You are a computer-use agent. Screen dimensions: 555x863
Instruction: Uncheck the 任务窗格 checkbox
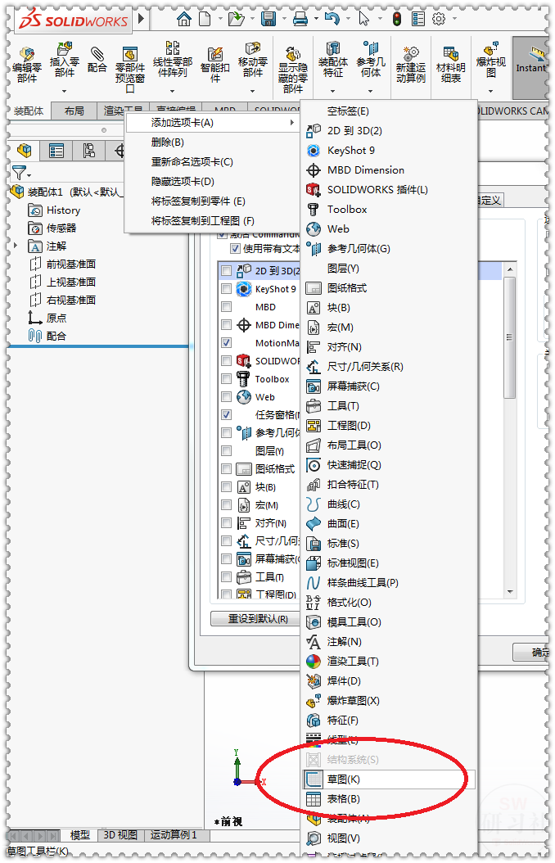[226, 414]
